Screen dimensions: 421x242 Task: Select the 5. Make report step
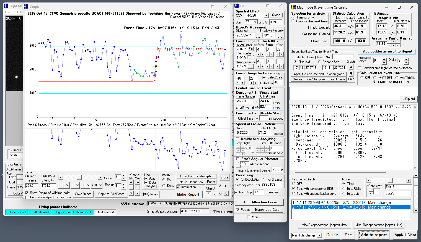[104, 212]
